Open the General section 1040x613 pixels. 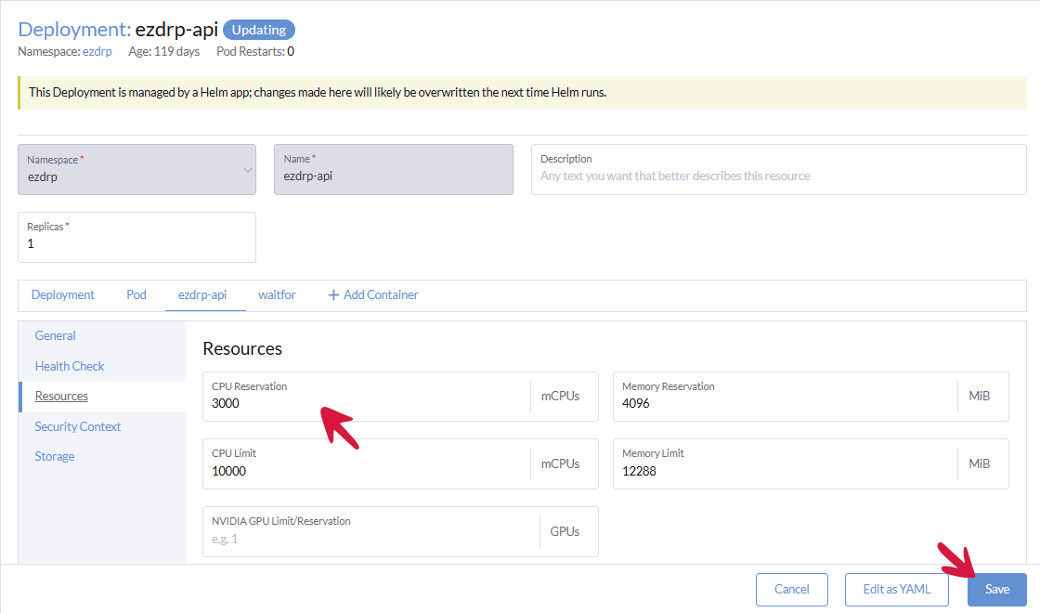coord(56,336)
